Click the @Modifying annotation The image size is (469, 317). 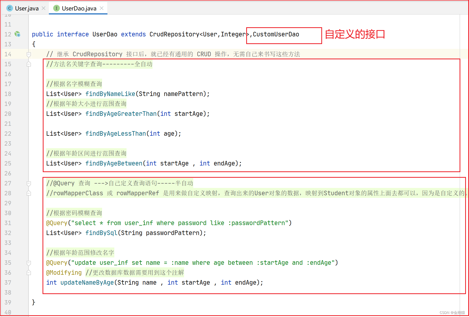tap(64, 273)
